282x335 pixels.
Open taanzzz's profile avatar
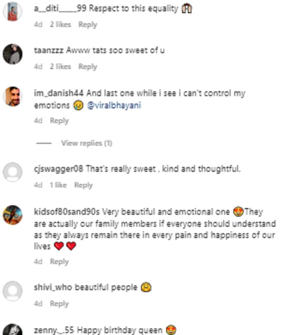[x=13, y=54]
